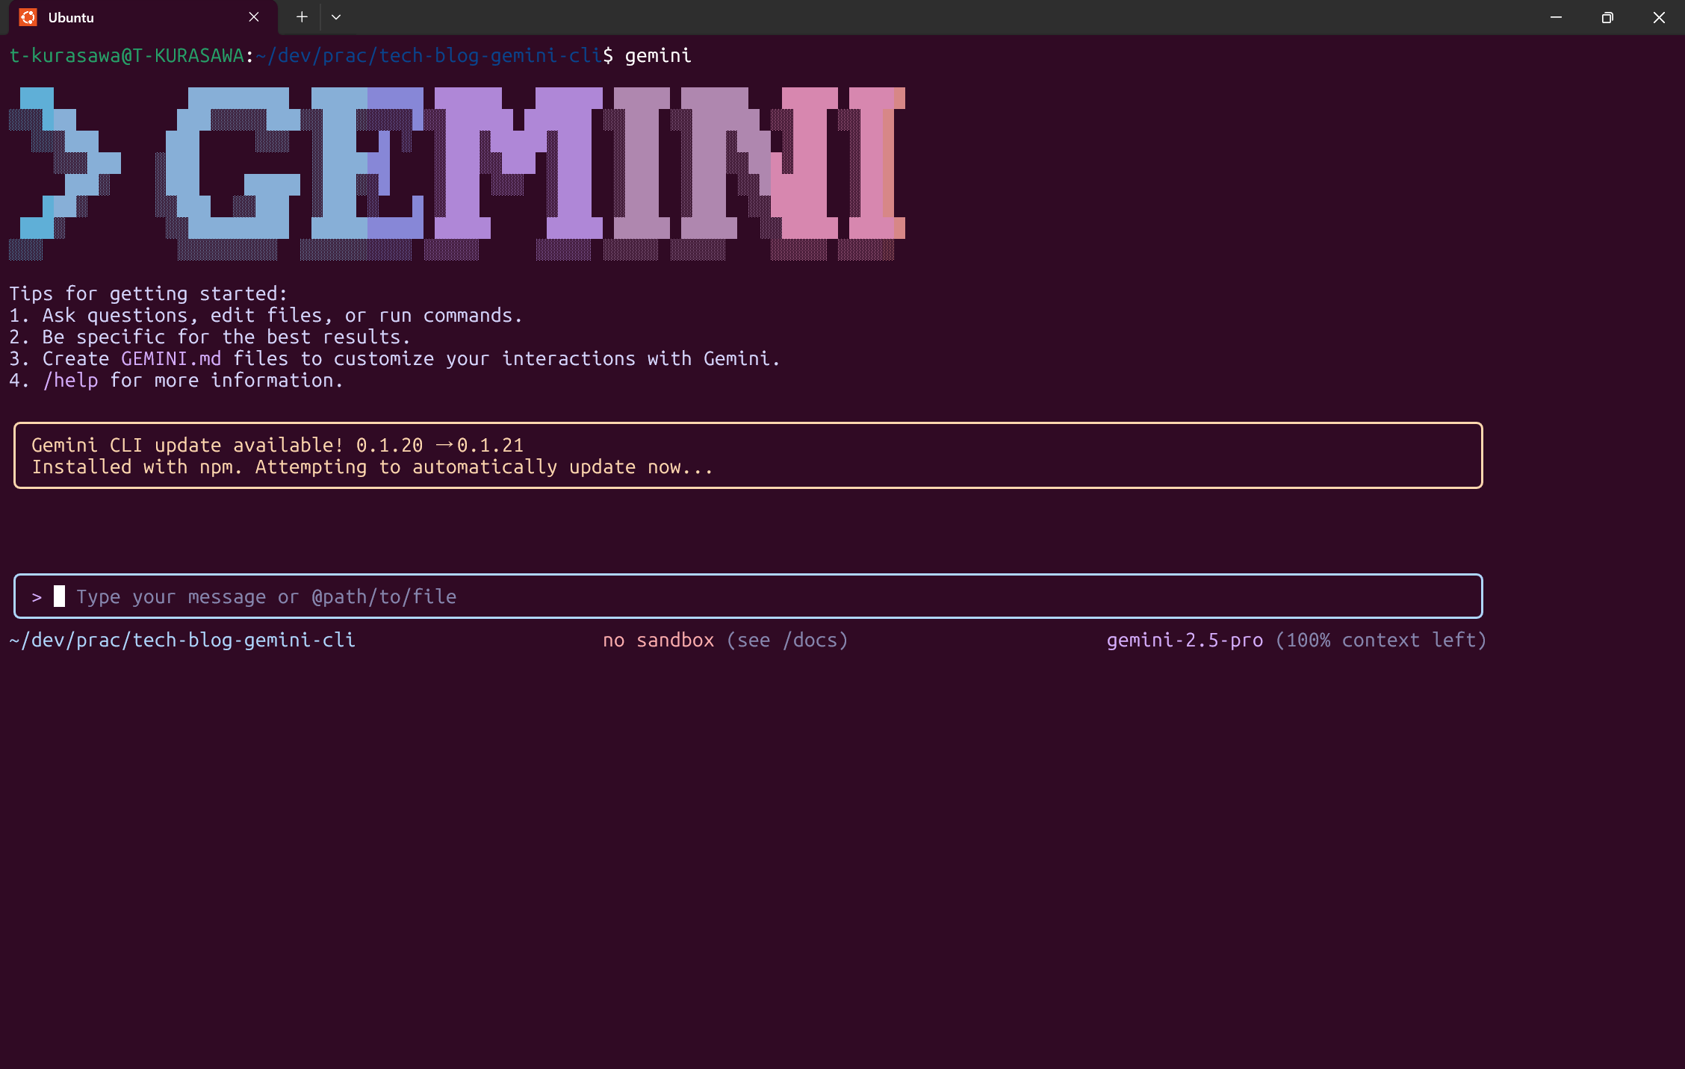Minimize the terminal window

(1556, 17)
